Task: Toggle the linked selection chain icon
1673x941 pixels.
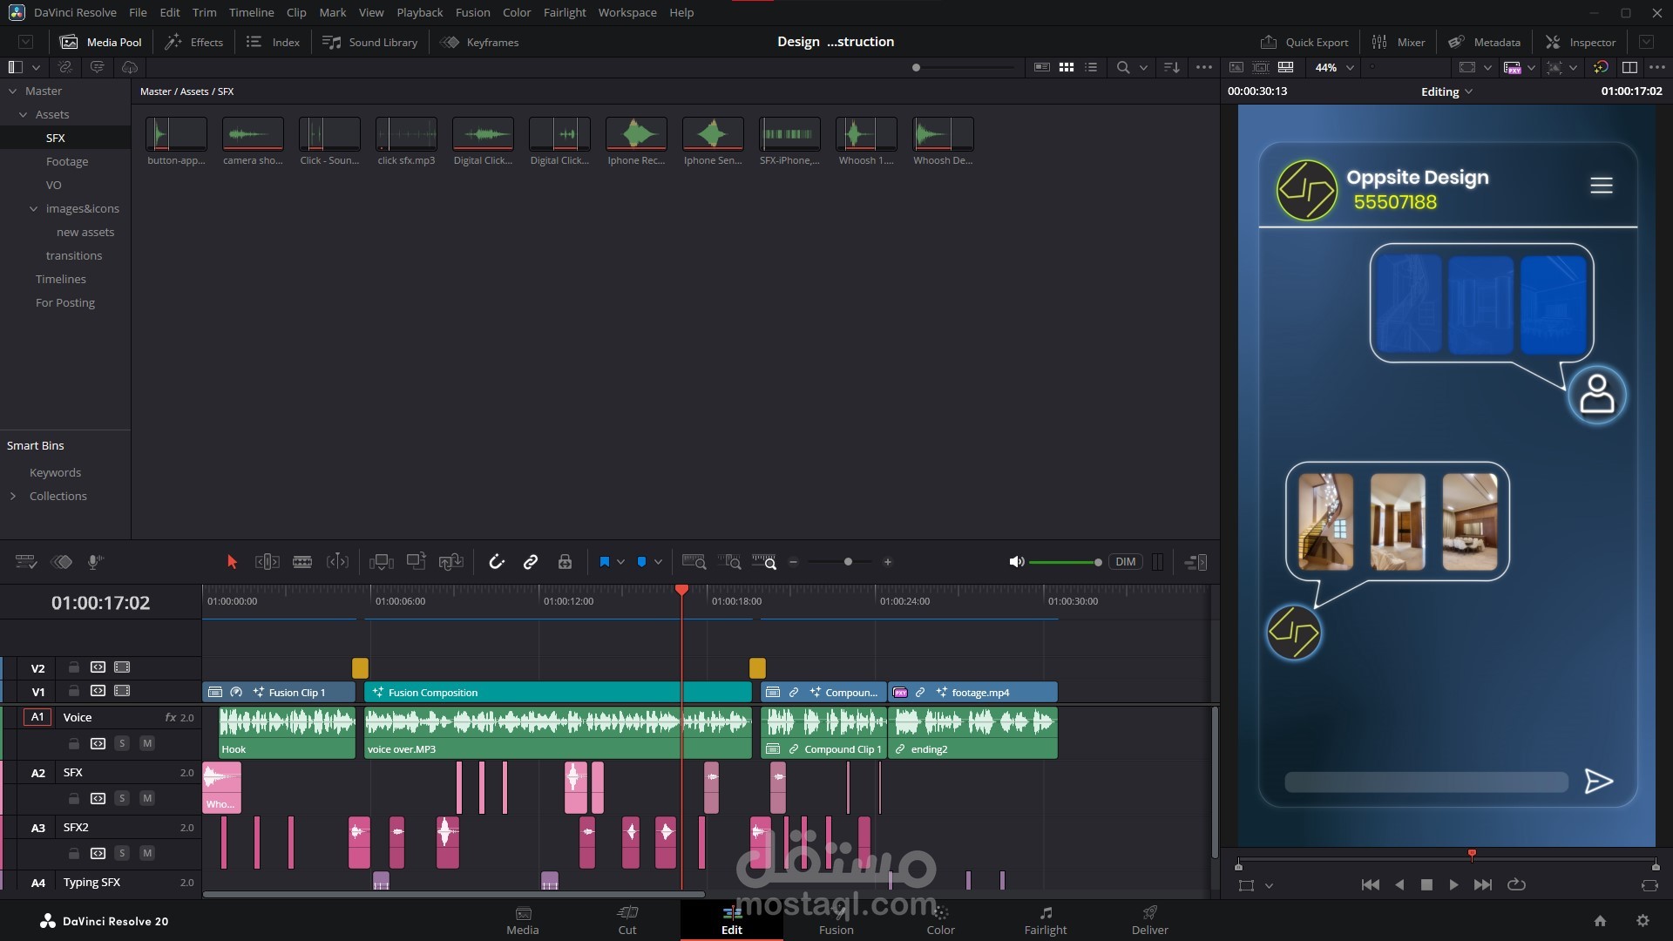Action: [531, 562]
